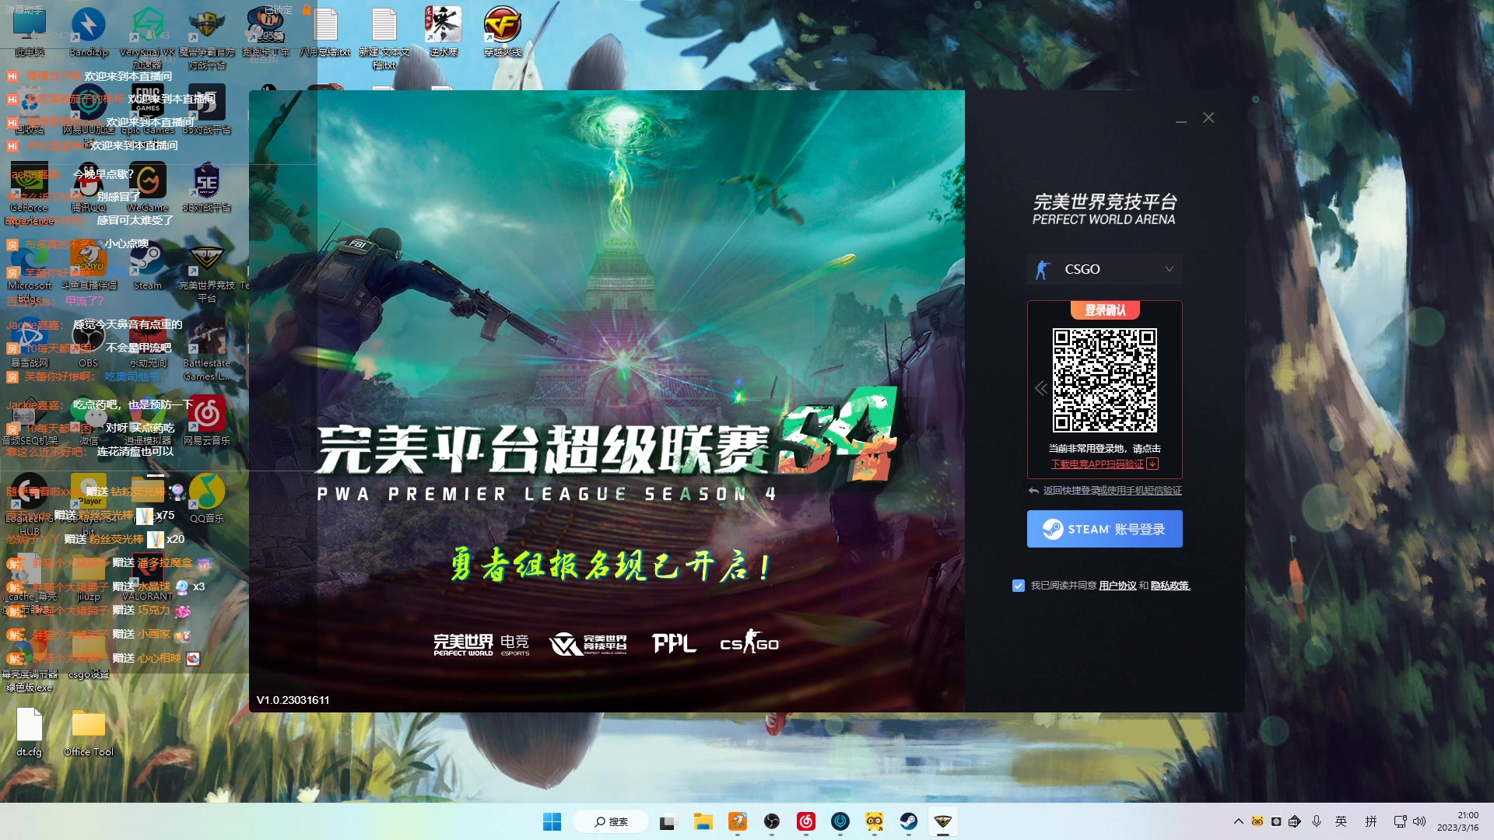This screenshot has width=1494, height=840.
Task: Open the 用户协议 link
Action: (1117, 586)
